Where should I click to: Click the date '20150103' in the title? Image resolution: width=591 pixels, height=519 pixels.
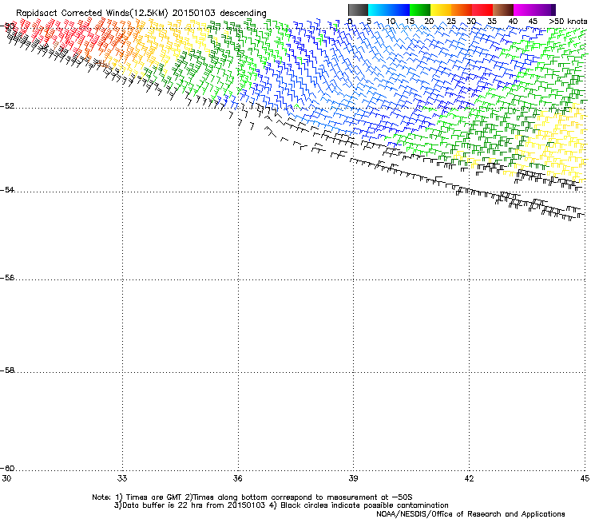[194, 14]
